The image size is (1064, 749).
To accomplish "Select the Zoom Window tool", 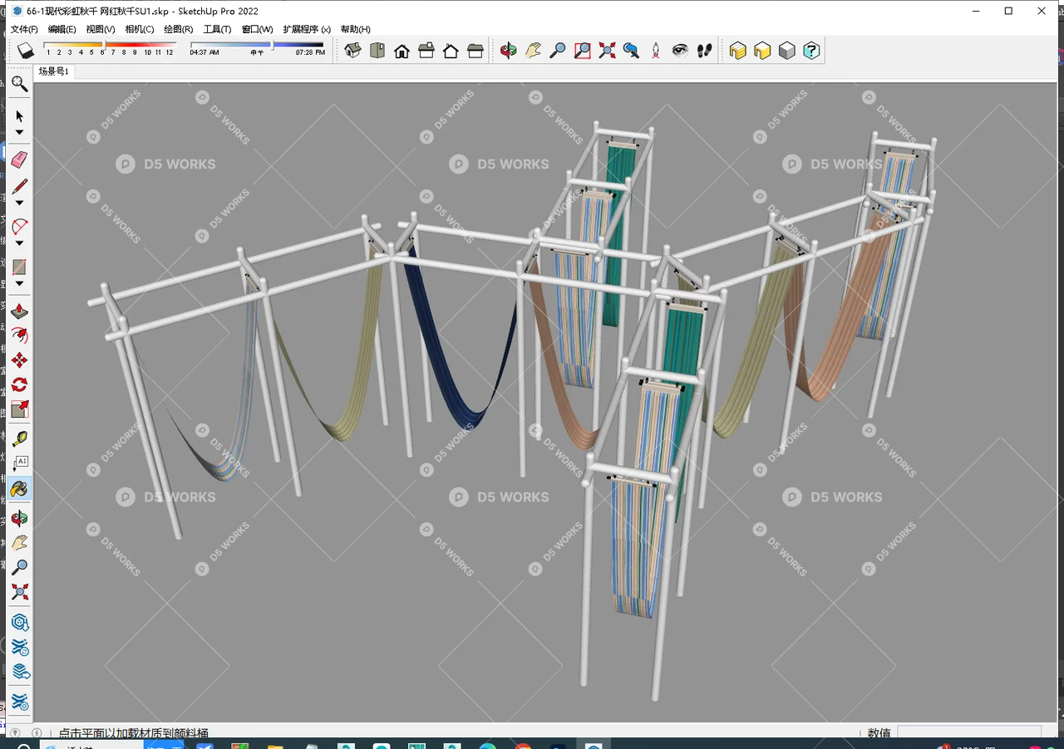I will pos(582,51).
